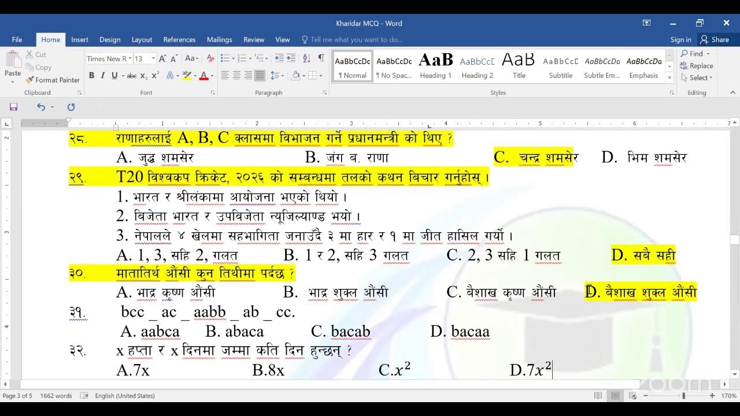Switch to Print Layout view icon
This screenshot has width=740, height=416.
point(616,396)
